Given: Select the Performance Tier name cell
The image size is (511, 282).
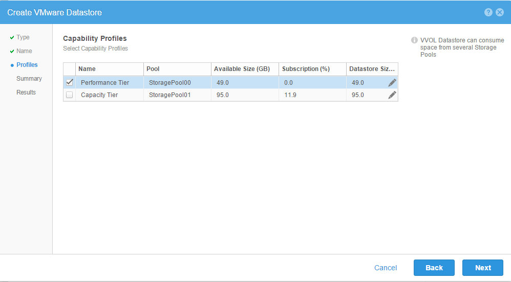Looking at the screenshot, I should [x=110, y=83].
